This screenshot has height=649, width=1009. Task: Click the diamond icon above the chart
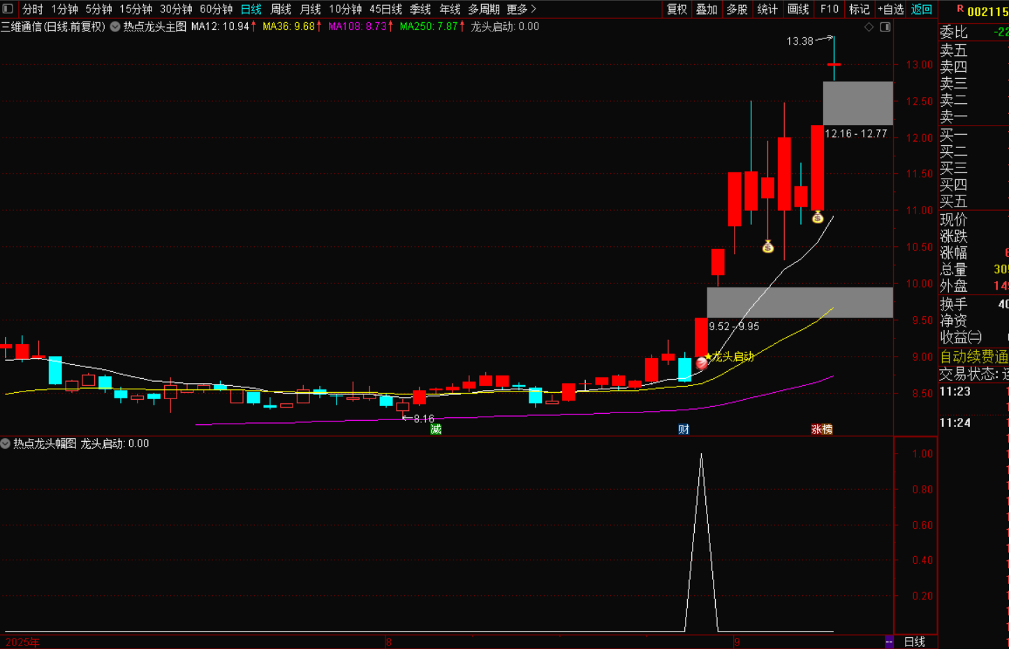869,27
